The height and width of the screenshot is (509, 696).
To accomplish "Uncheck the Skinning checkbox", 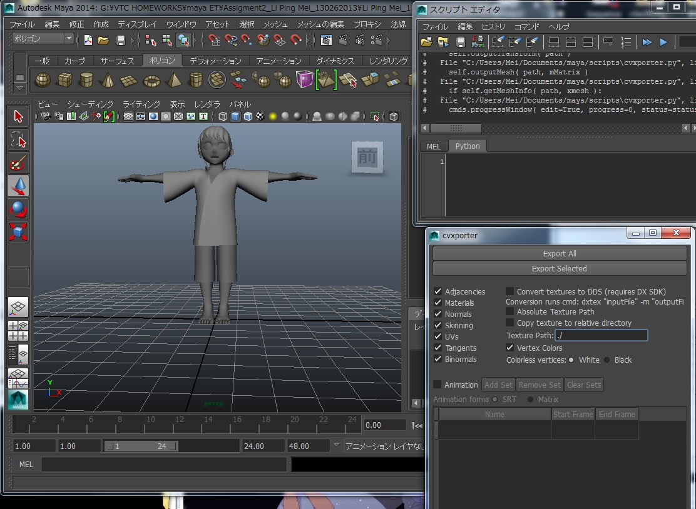I will (438, 325).
